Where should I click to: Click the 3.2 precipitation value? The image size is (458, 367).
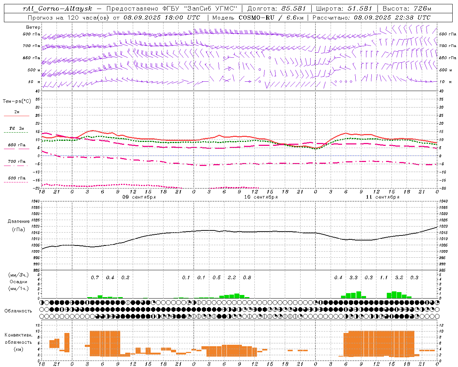point(399,278)
